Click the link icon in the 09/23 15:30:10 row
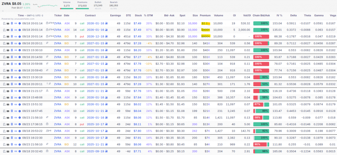The height and width of the screenshot is (155, 337). click(16, 50)
